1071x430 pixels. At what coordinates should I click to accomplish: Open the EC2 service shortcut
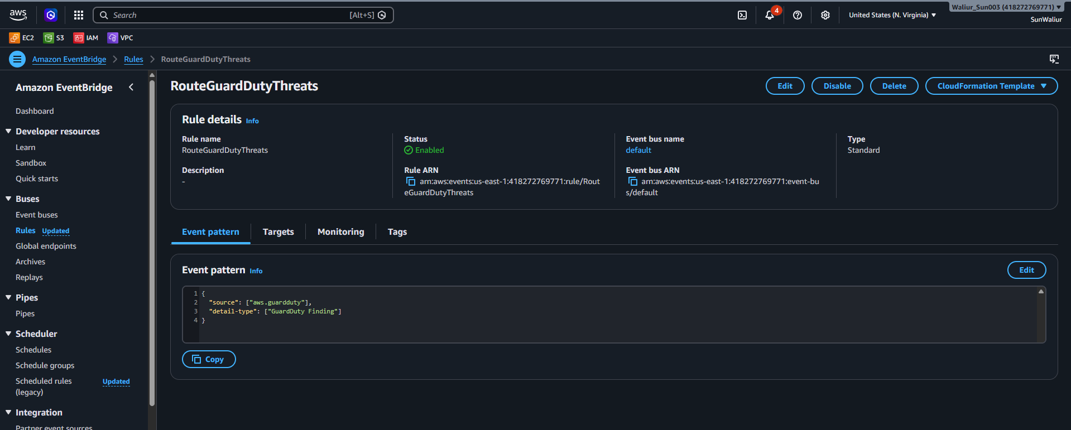click(22, 38)
